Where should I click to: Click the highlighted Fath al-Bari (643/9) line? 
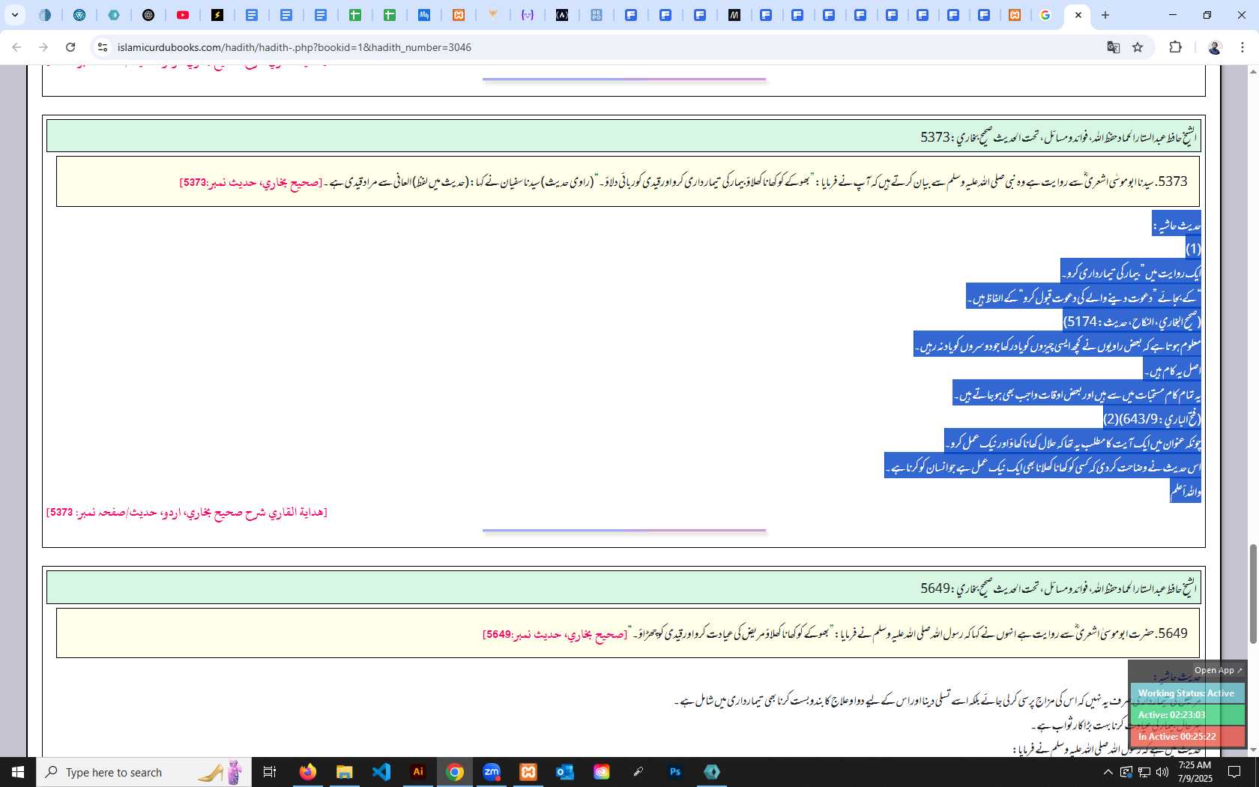(x=1152, y=418)
